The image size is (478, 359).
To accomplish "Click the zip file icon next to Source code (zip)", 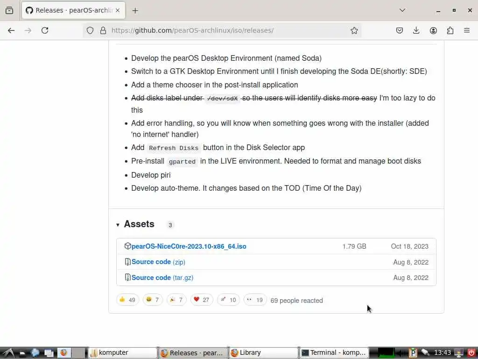I will (128, 262).
